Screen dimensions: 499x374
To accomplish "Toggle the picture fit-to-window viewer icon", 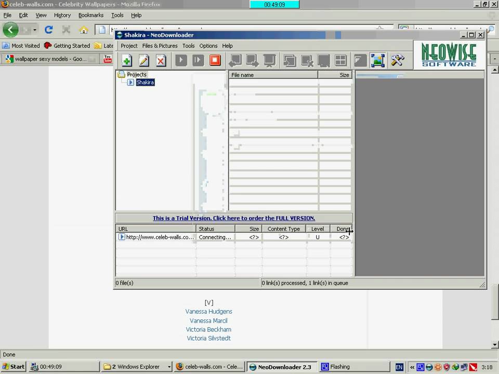I will tap(378, 60).
